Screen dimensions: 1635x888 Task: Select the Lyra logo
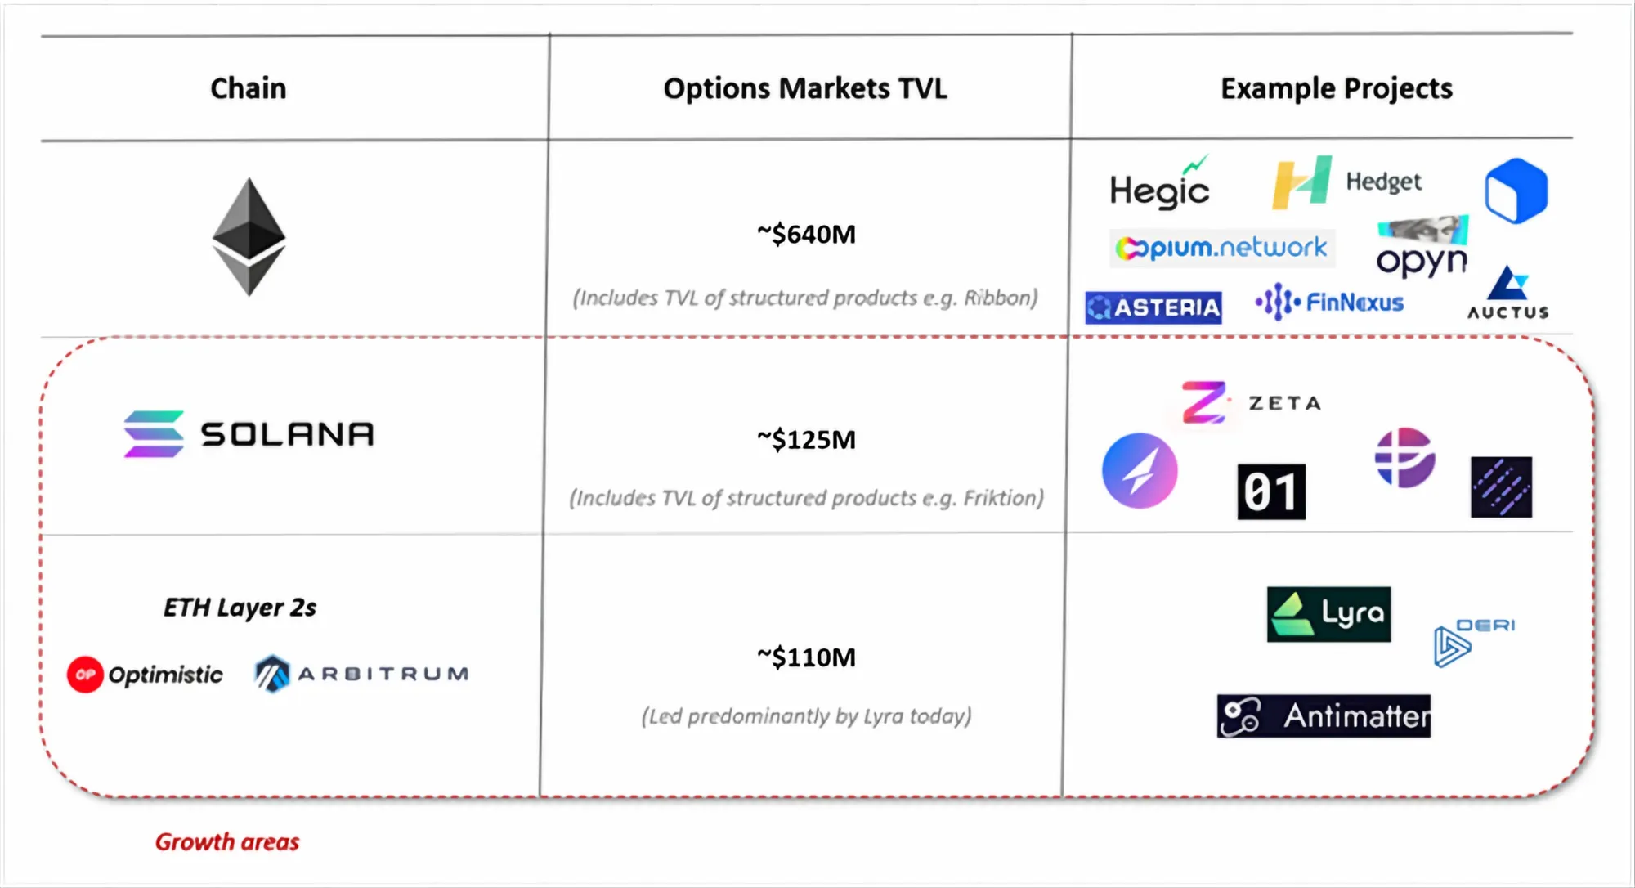1328,614
